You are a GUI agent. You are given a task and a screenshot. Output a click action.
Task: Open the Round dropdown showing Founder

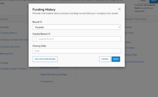point(76,27)
